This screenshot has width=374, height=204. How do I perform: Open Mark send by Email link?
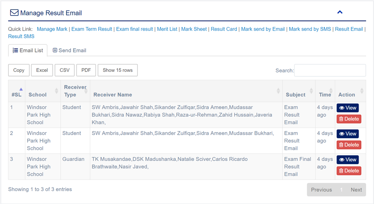click(x=263, y=29)
